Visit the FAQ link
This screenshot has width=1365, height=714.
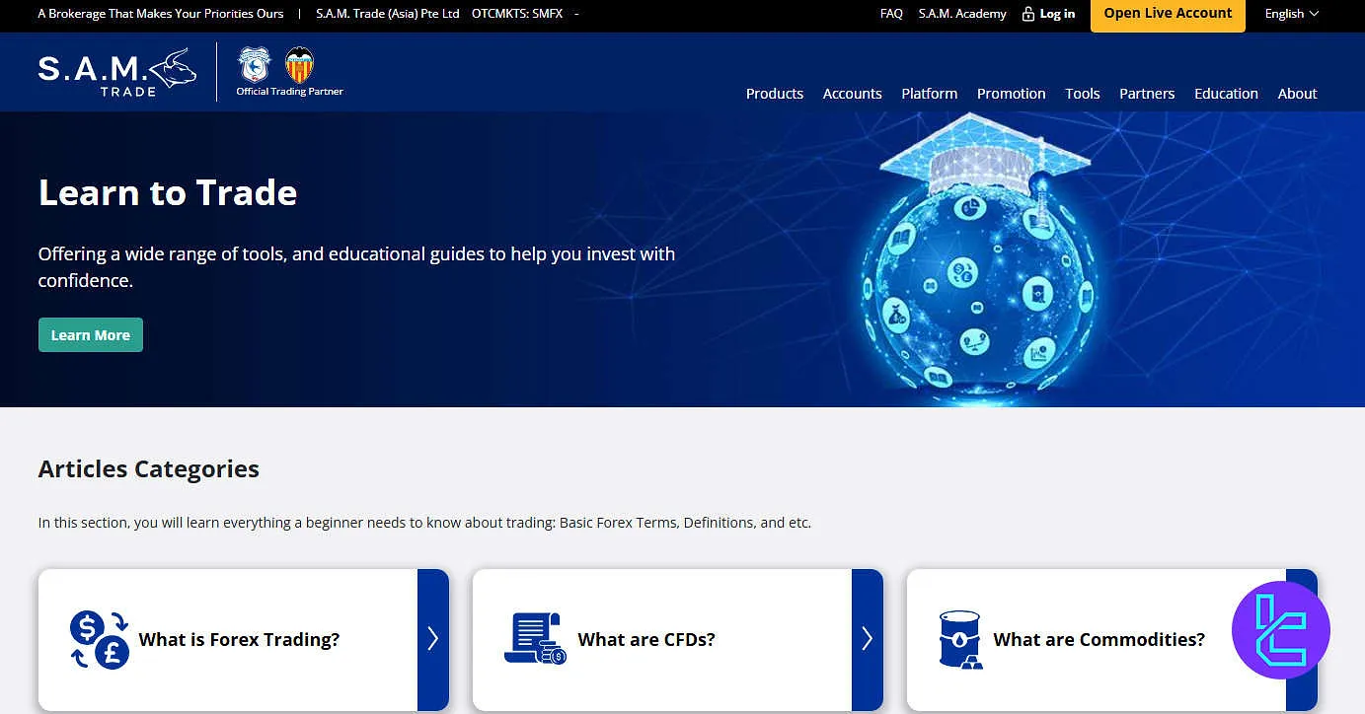pos(891,14)
